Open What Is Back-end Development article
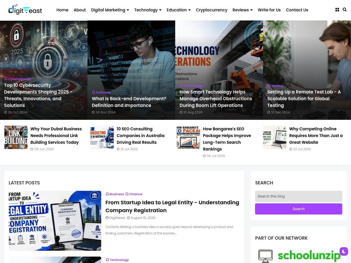This screenshot has width=351, height=263. (129, 102)
